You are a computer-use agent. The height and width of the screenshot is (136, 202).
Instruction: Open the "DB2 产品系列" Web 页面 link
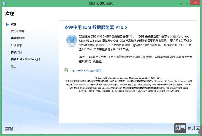(x=86, y=71)
